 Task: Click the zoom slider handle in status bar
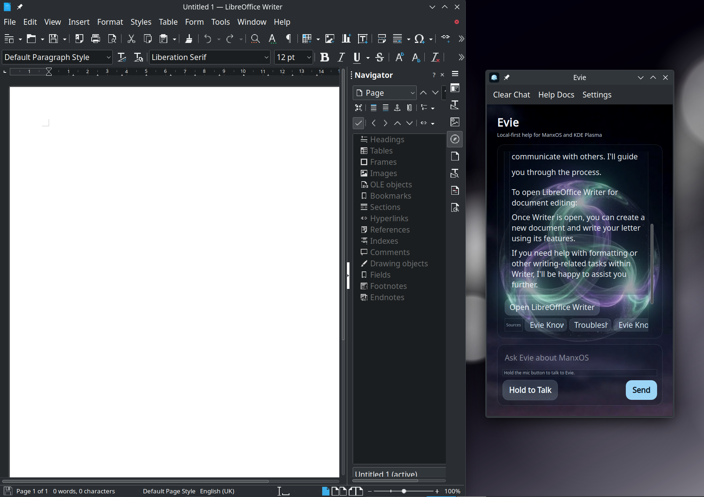coord(404,491)
